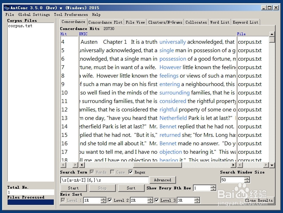The height and width of the screenshot is (213, 283).
Task: Toggle the Case checkbox
Action: (112, 172)
